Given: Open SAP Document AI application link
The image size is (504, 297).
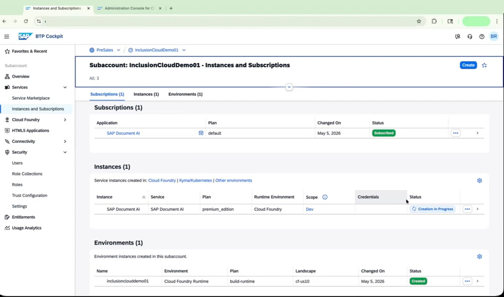Looking at the screenshot, I should (123, 133).
